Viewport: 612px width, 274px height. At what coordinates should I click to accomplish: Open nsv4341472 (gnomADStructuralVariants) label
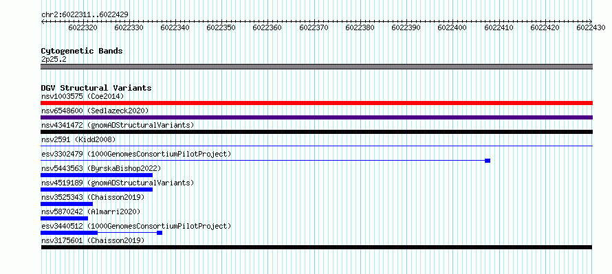click(x=118, y=125)
